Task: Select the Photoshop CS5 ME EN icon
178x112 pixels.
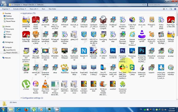Action: click(113, 51)
